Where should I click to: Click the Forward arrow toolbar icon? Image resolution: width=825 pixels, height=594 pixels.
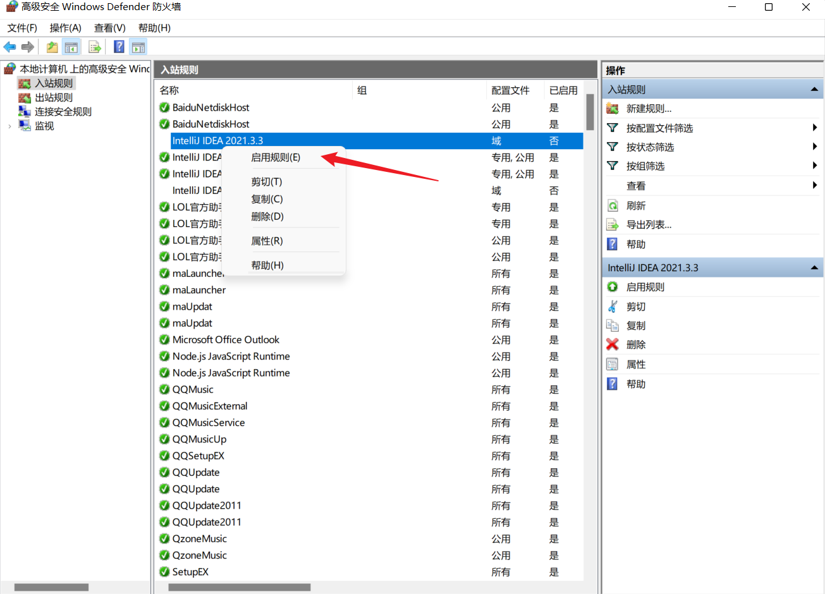pos(27,47)
